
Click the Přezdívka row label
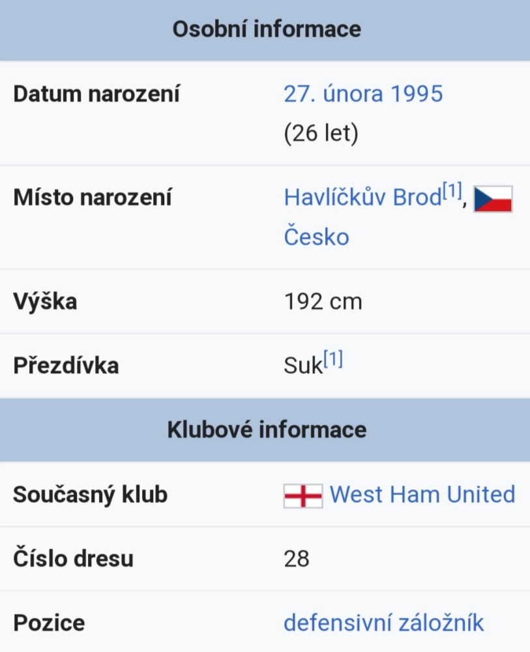pyautogui.click(x=66, y=366)
